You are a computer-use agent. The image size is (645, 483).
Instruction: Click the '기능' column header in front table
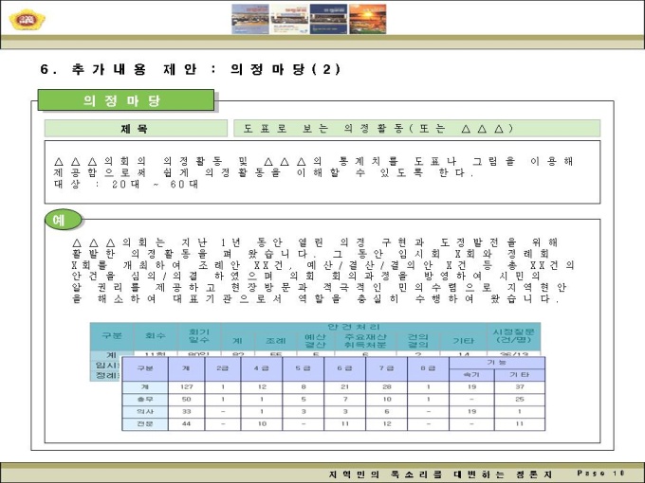click(x=497, y=362)
